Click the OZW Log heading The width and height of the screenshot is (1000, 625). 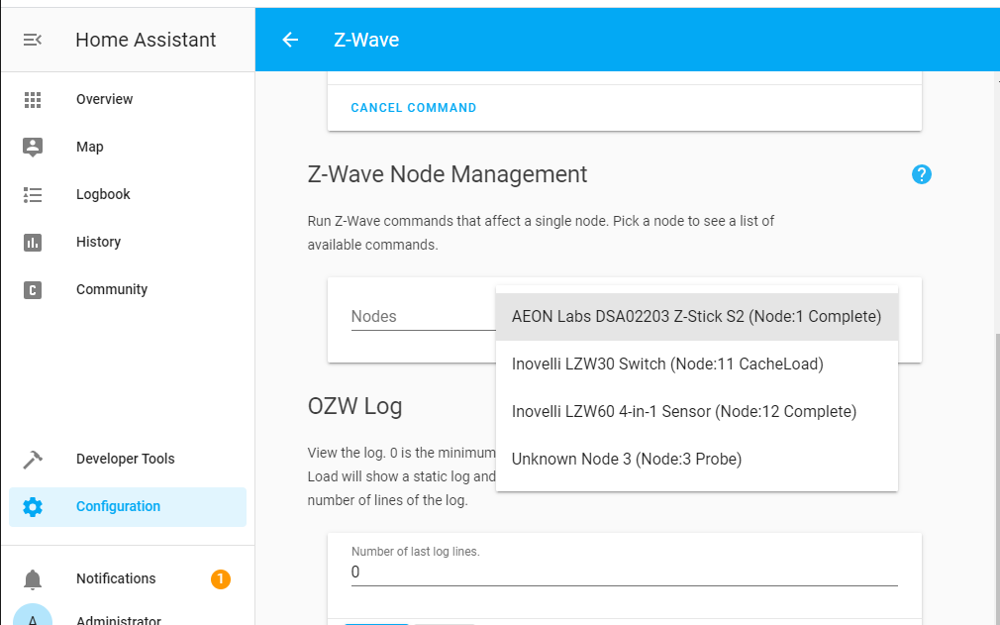click(354, 406)
